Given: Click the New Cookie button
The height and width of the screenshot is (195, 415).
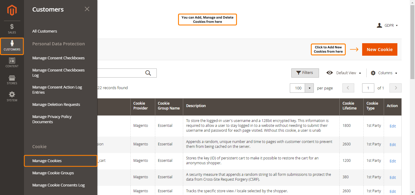Looking at the screenshot, I should [x=379, y=50].
